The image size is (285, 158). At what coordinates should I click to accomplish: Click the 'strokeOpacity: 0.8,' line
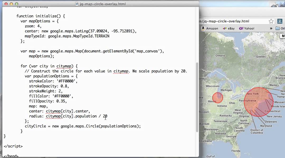[49, 86]
